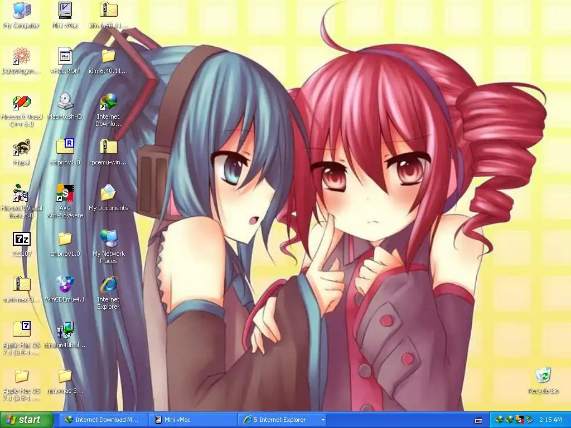The width and height of the screenshot is (571, 428).
Task: Open the Windows start menu
Action: coord(27,420)
